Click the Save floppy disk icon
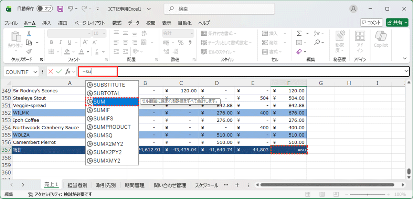The image size is (413, 199). (x=60, y=9)
